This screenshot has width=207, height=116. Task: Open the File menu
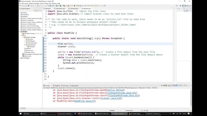coord(20,4)
